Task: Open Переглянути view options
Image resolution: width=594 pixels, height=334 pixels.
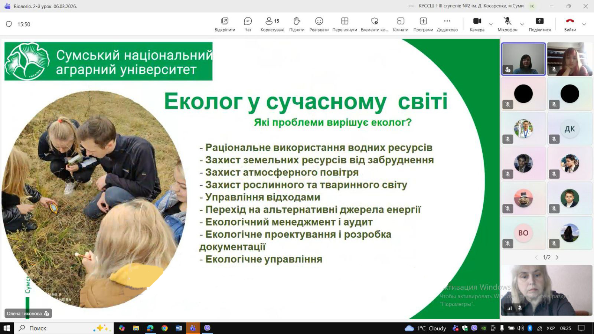Action: tap(345, 24)
